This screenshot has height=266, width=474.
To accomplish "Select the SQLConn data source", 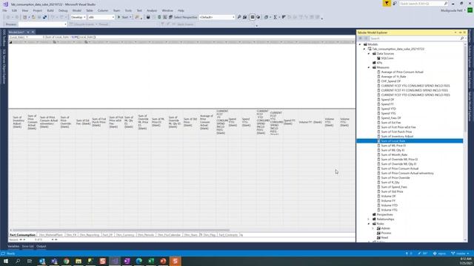I will (x=387, y=58).
